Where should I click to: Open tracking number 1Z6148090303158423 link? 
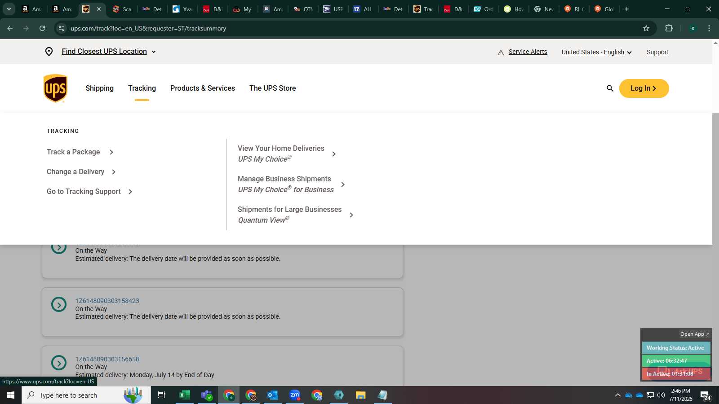[x=107, y=301]
